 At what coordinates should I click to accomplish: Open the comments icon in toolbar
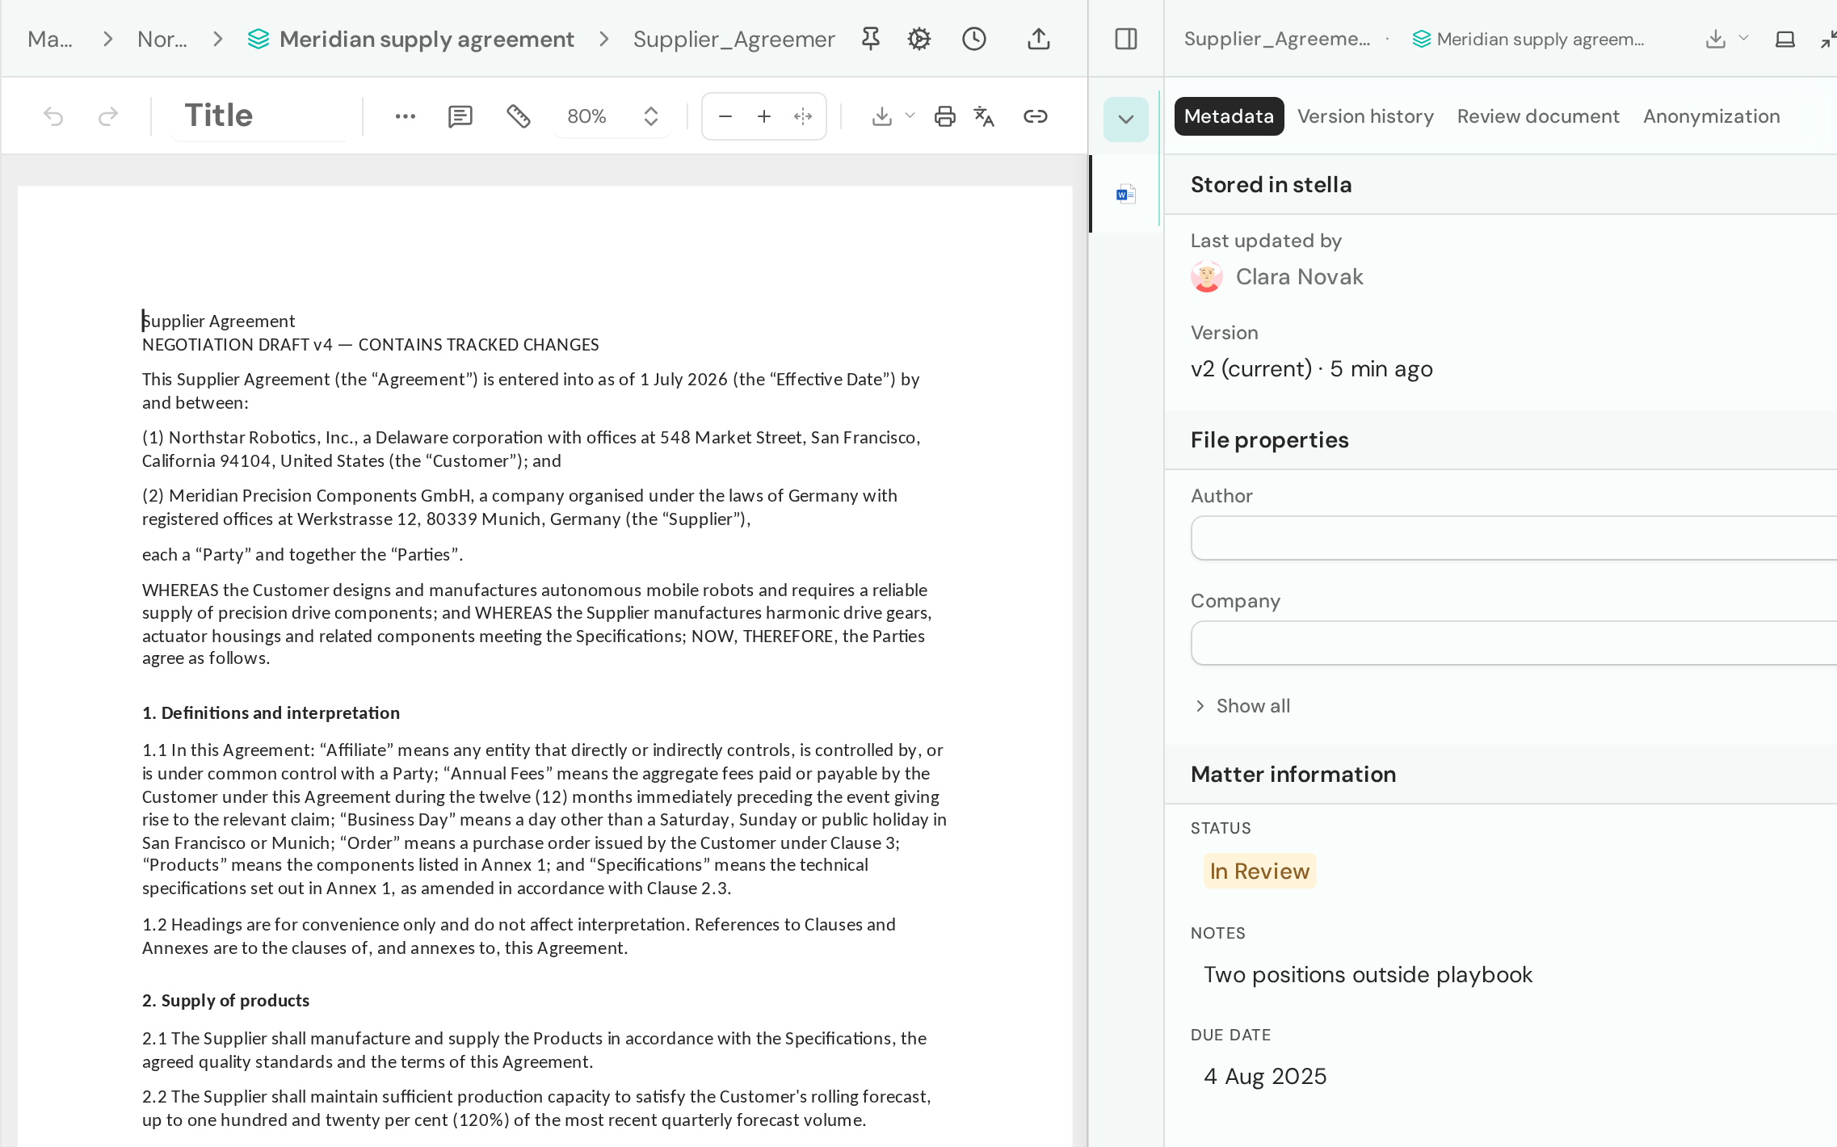click(x=460, y=116)
